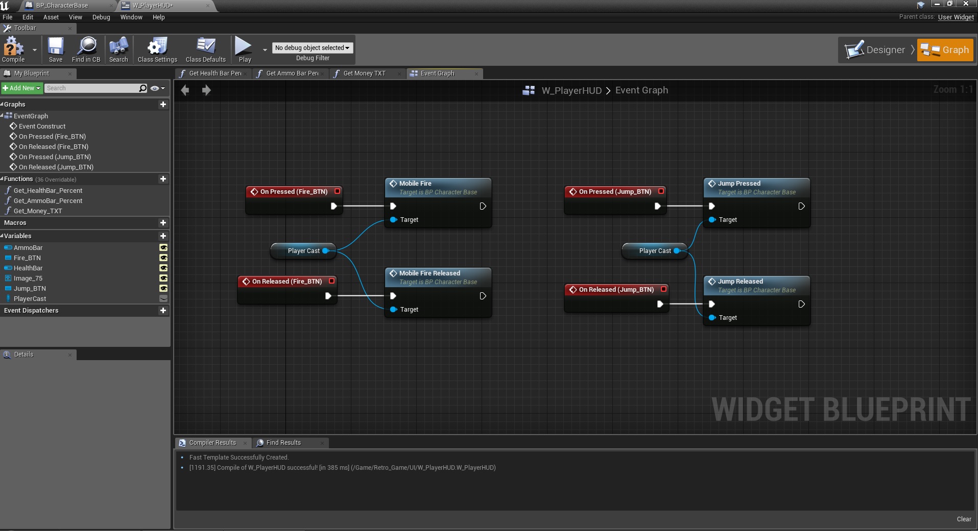Collapse the Variables section

coord(2,236)
